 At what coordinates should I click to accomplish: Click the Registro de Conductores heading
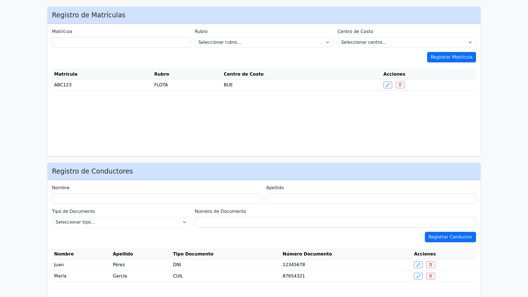(92, 171)
